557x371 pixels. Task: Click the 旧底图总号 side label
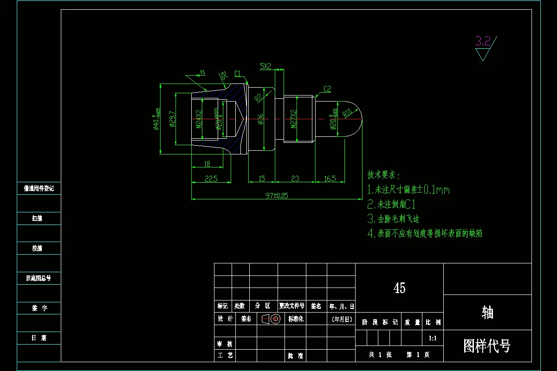[39, 278]
